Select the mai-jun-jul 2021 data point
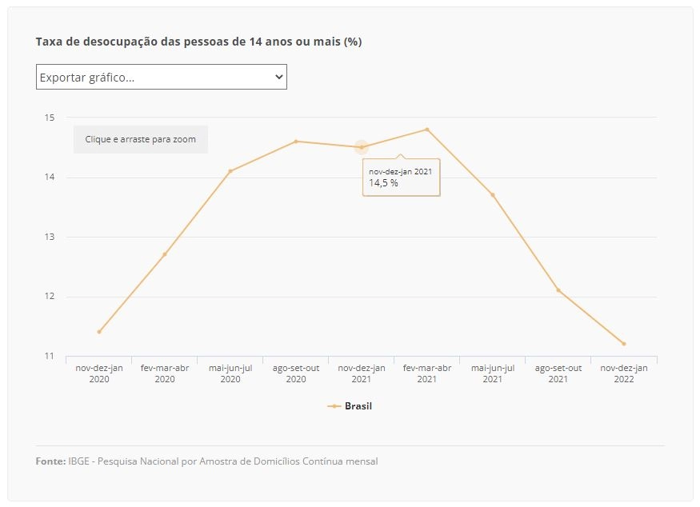This screenshot has height=507, width=700. click(x=493, y=195)
